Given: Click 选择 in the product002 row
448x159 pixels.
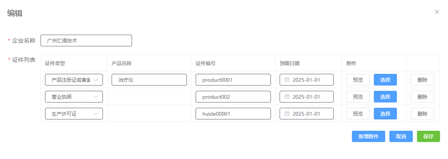Looking at the screenshot, I should [x=385, y=97].
